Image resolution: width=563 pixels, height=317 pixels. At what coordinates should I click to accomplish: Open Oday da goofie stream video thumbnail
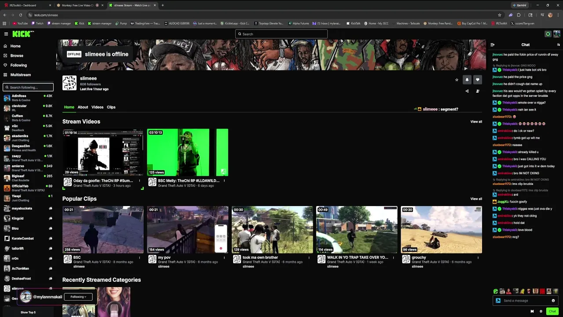pos(103,152)
